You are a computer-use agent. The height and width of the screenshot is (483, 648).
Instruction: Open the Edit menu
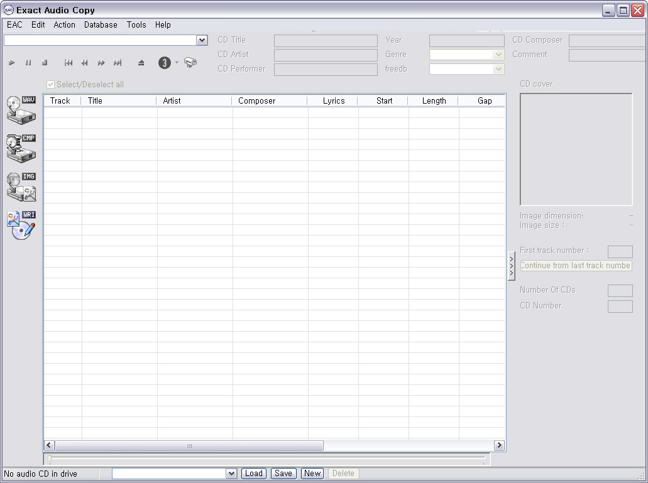[38, 24]
